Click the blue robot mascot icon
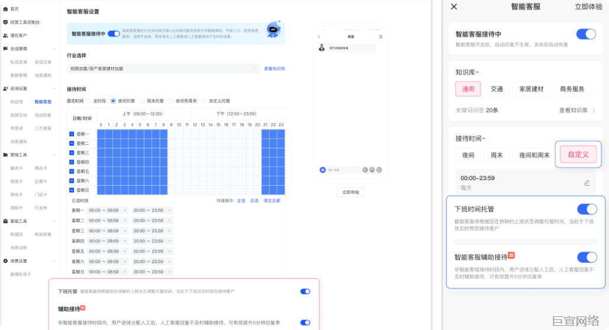This screenshot has width=609, height=330. point(273,30)
